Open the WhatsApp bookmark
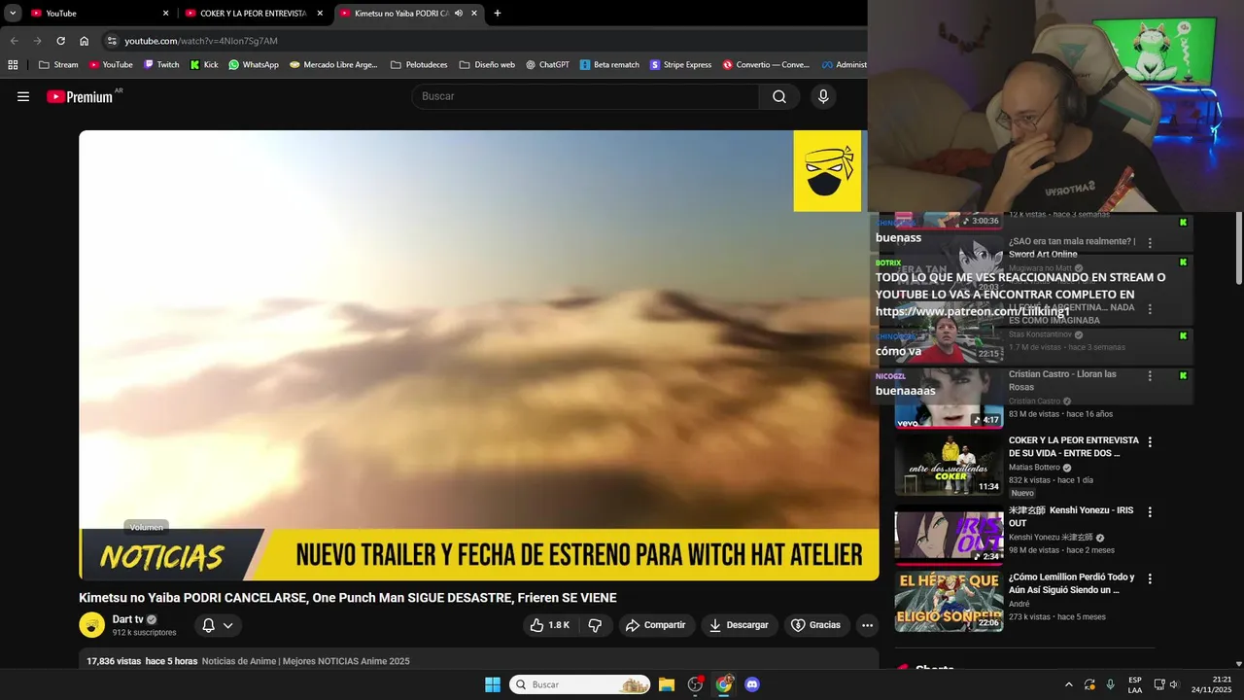The width and height of the screenshot is (1244, 700). pos(253,65)
